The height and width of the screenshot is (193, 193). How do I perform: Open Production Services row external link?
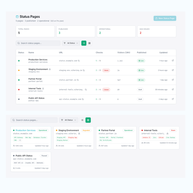(x=173, y=61)
